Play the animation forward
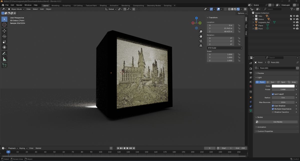The height and width of the screenshot is (161, 300). (127, 148)
